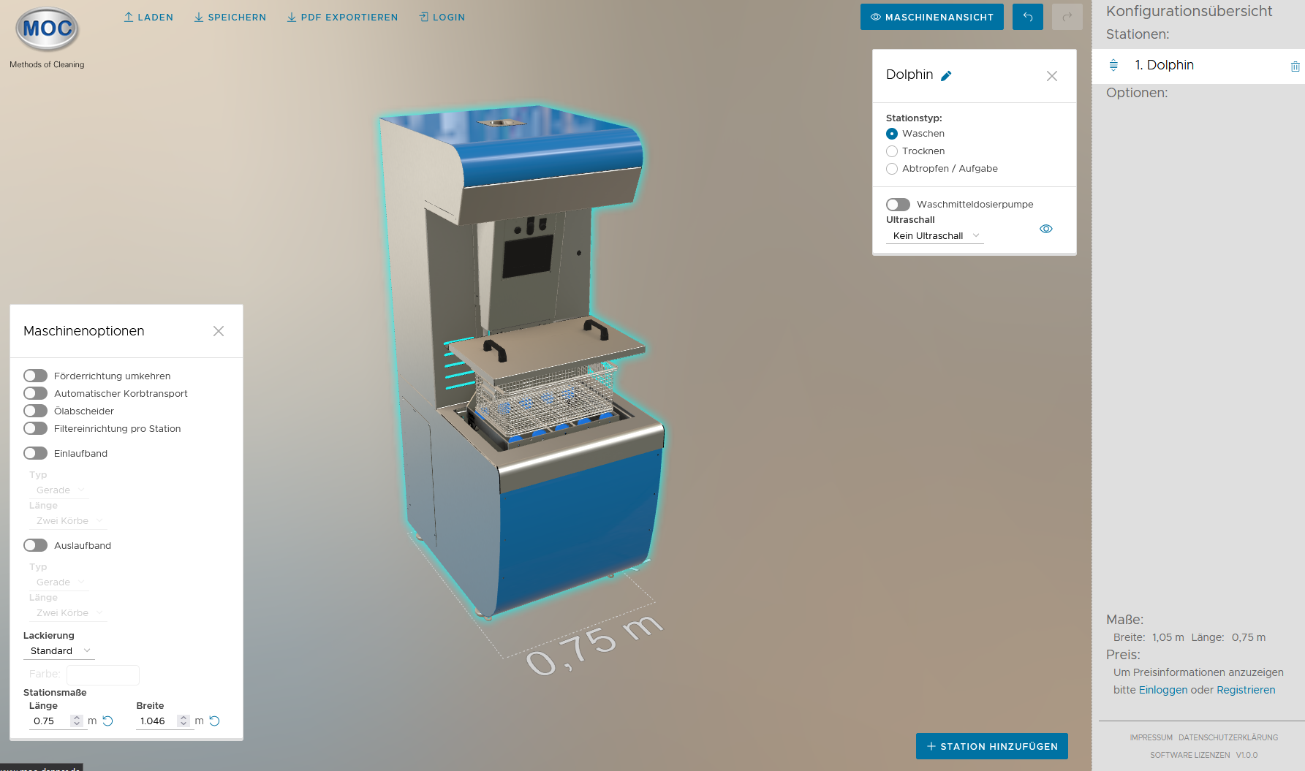Close the Maschinenoptionen panel

218,331
